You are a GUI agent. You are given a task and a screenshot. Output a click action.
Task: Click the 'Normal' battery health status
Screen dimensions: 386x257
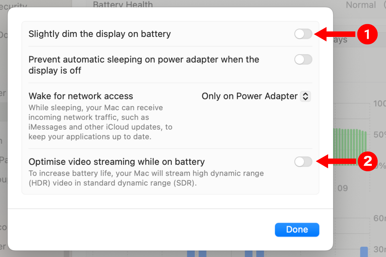361,5
